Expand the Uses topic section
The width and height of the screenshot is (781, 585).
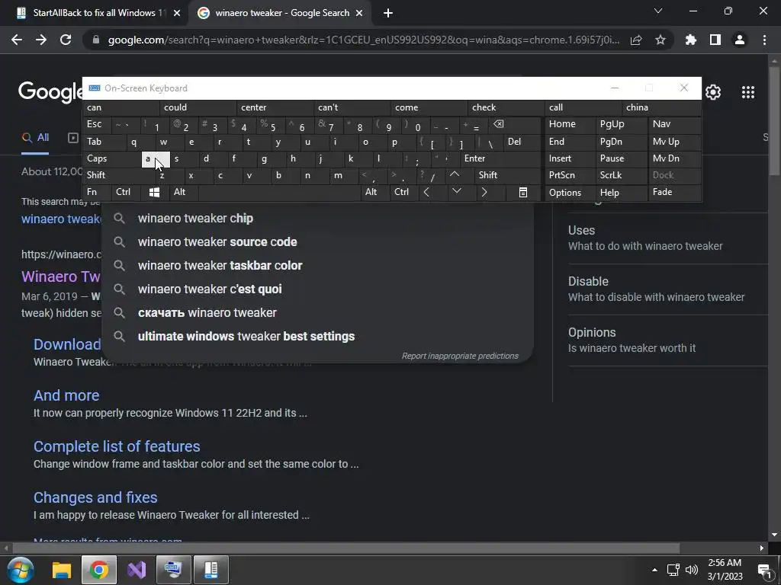pyautogui.click(x=667, y=238)
